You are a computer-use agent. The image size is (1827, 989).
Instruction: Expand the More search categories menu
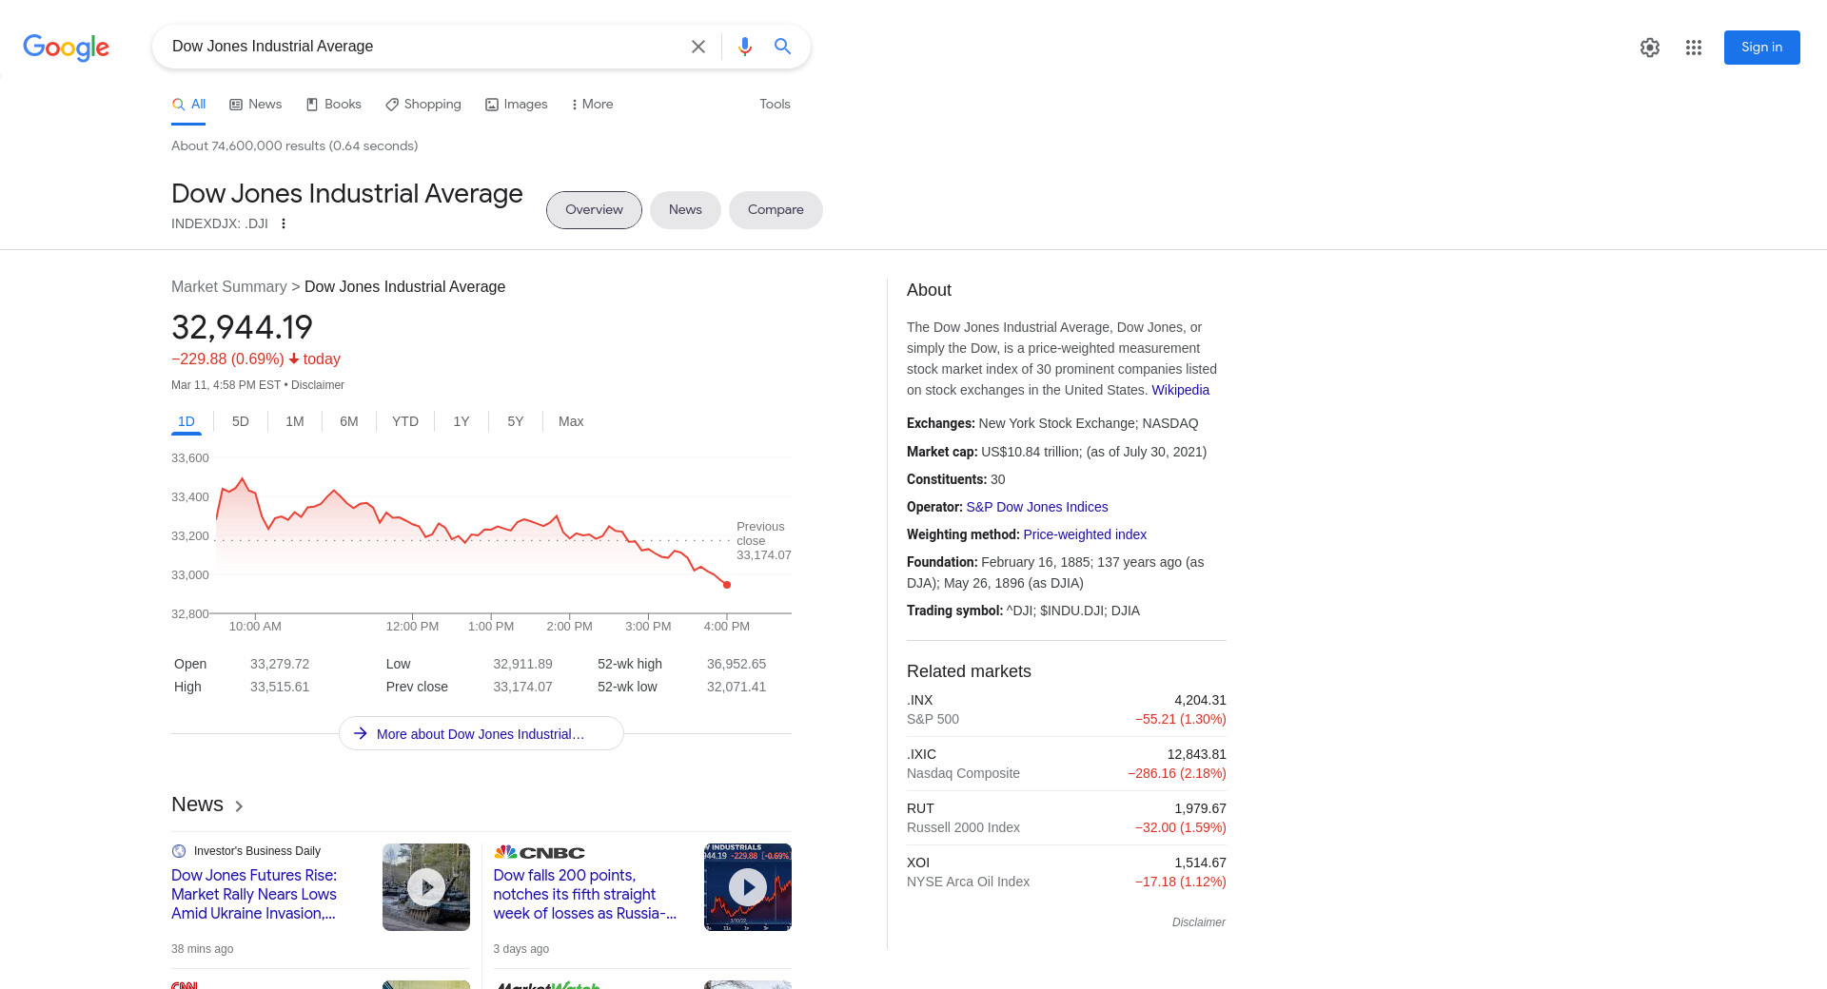point(592,105)
